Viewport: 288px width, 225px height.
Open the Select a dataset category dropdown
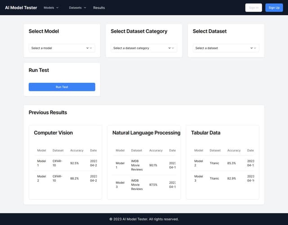[144, 48]
